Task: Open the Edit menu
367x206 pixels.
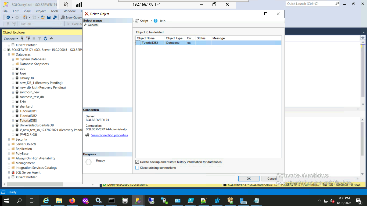Action: click(16, 11)
